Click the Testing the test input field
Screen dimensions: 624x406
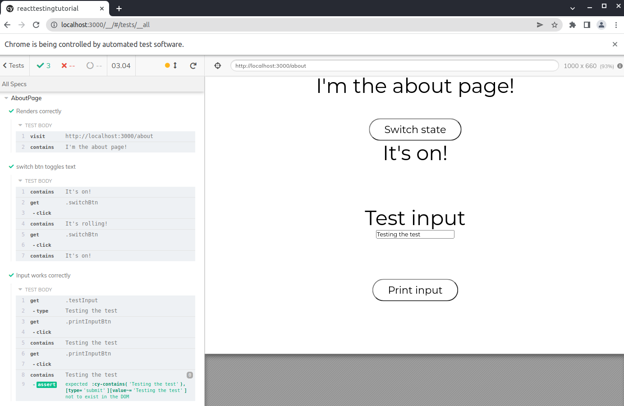pos(415,235)
